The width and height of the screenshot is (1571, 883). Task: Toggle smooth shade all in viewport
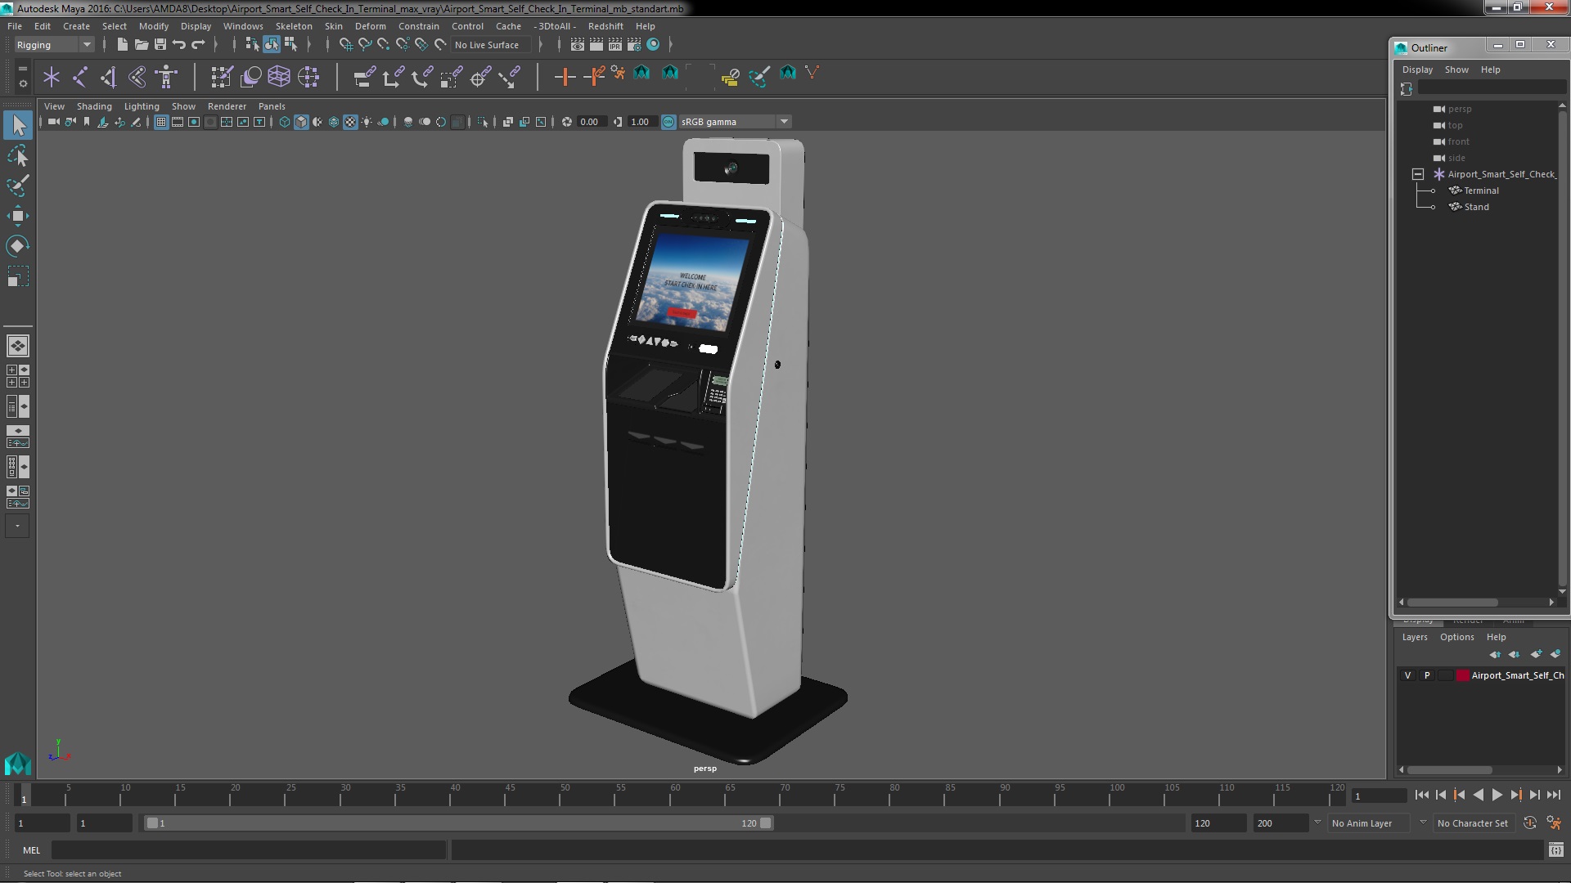[x=301, y=122]
